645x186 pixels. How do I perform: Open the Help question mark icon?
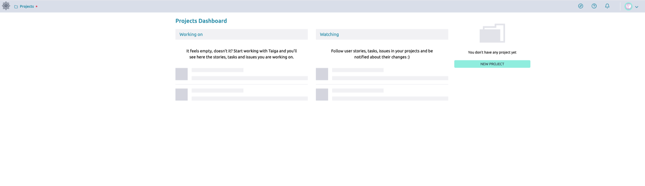[594, 6]
